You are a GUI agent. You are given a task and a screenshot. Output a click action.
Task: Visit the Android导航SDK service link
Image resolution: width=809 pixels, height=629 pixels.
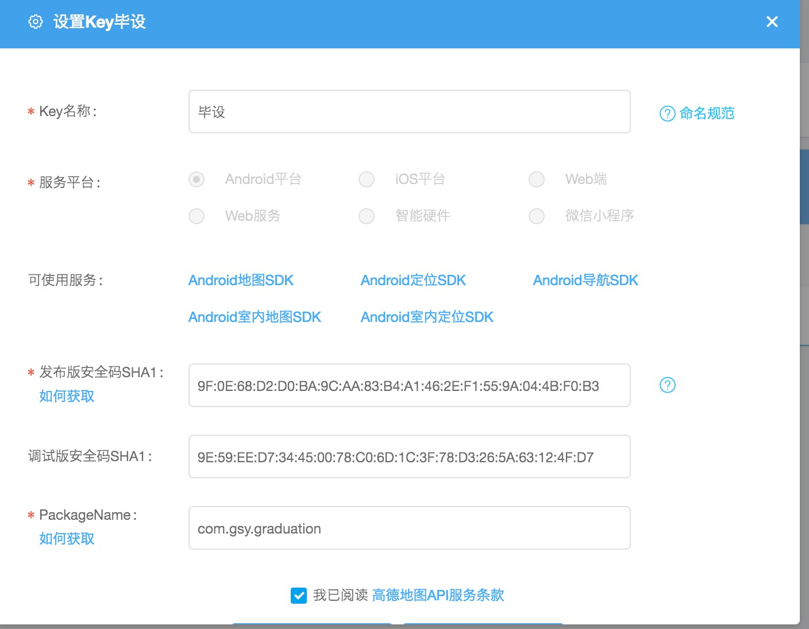pyautogui.click(x=585, y=281)
